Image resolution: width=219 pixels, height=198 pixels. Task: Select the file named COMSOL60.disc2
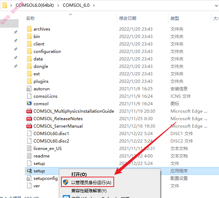(51, 141)
